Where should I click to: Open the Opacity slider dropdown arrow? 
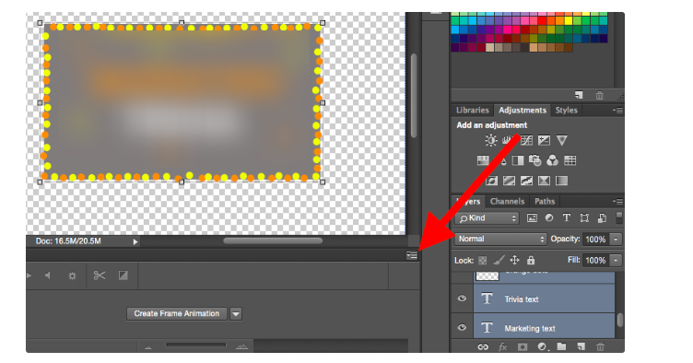[616, 239]
